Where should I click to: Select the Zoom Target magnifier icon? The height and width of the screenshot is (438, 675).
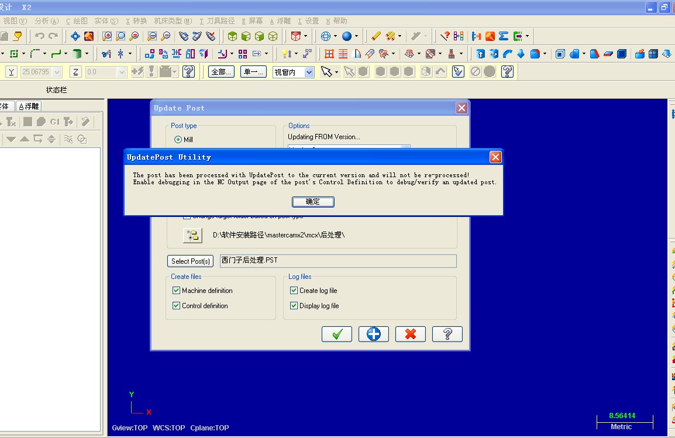point(120,36)
